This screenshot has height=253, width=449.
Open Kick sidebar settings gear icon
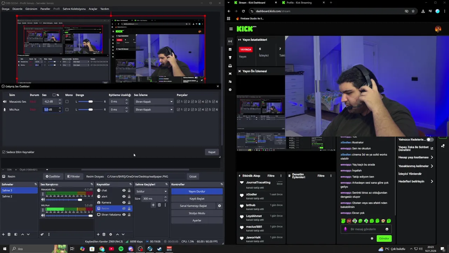(x=230, y=90)
